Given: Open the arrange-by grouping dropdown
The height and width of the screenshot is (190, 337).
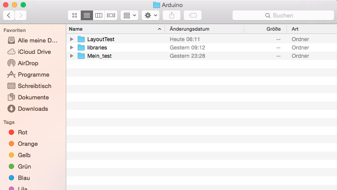Looking at the screenshot, I should 129,15.
